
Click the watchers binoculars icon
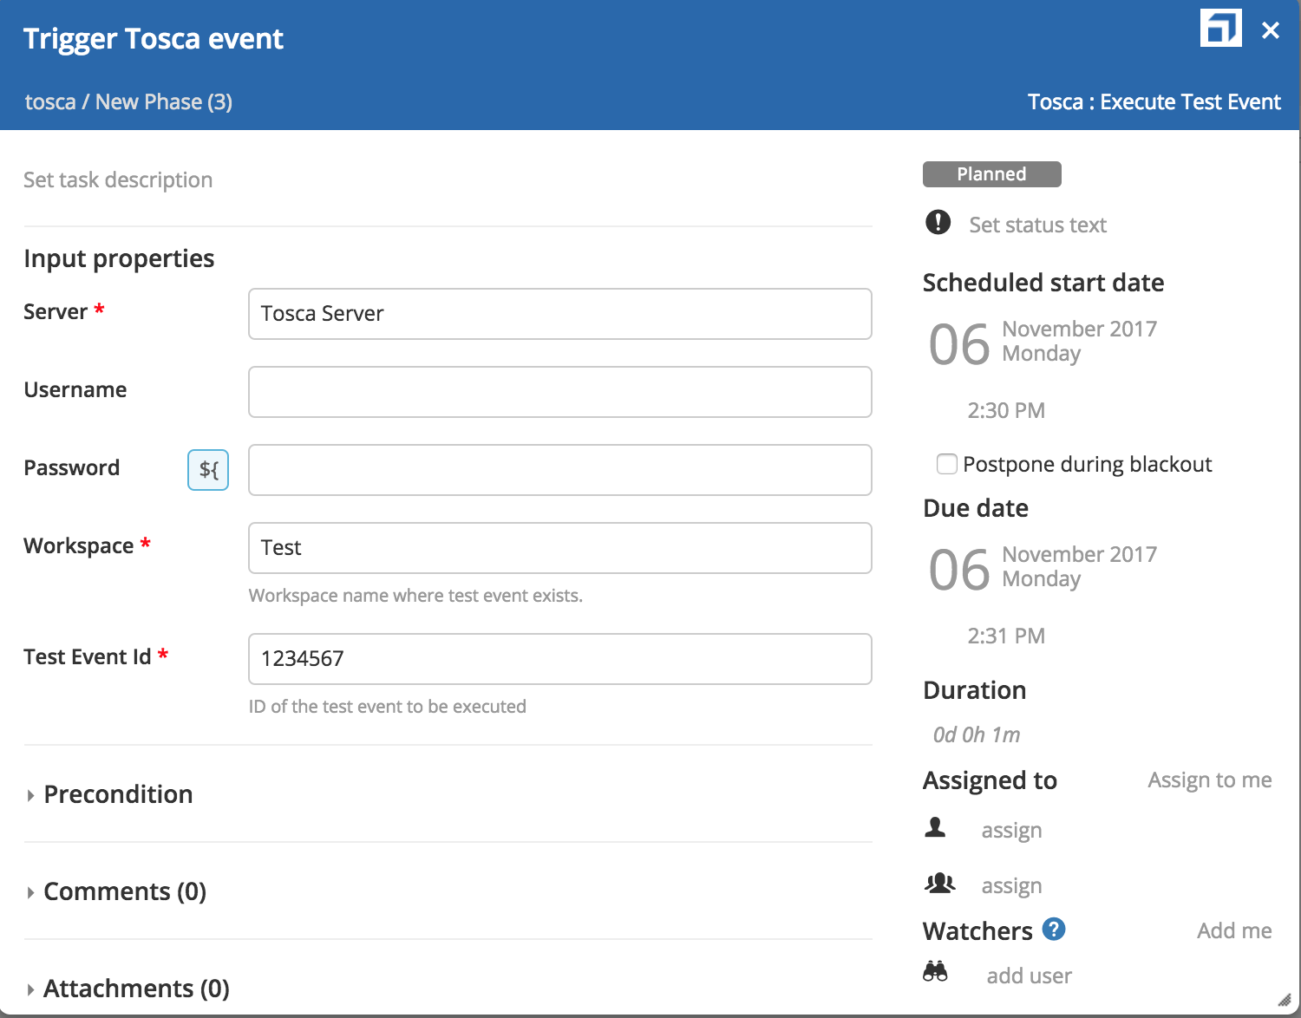coord(935,971)
